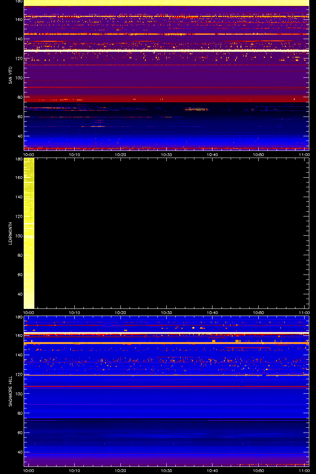This screenshot has width=316, height=474.
Task: Click the 80 frequency tick on San Vito axis
Action: tap(19, 97)
